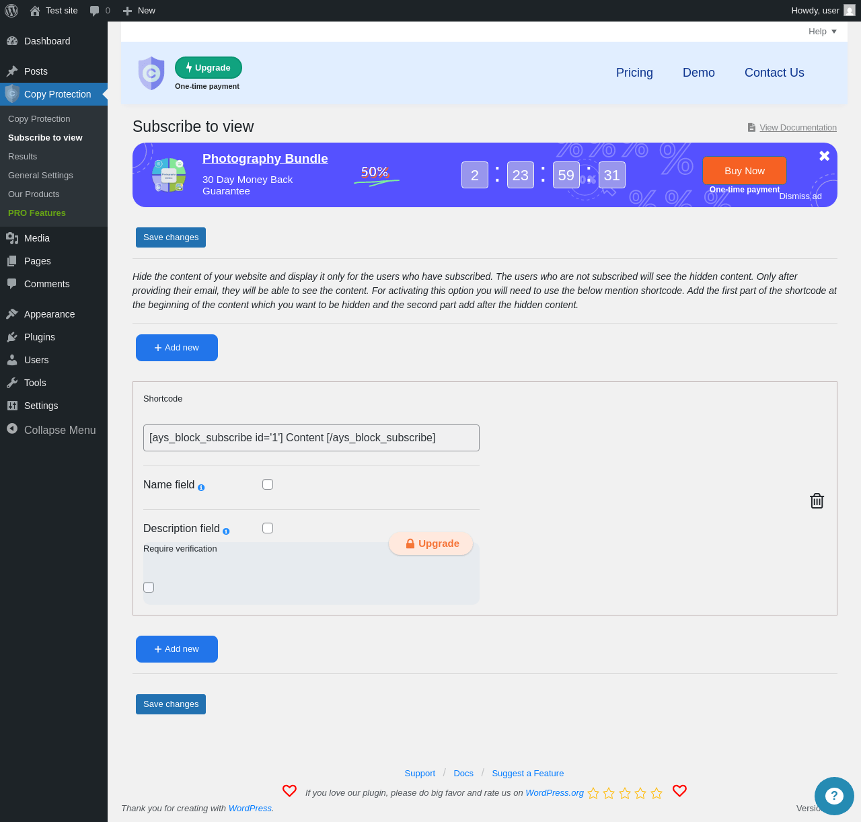
Task: Open the General Settings submenu item
Action: (x=40, y=175)
